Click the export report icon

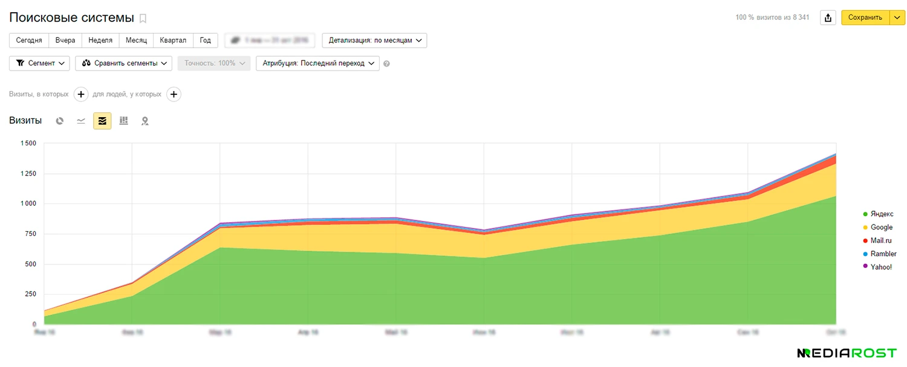pyautogui.click(x=828, y=18)
